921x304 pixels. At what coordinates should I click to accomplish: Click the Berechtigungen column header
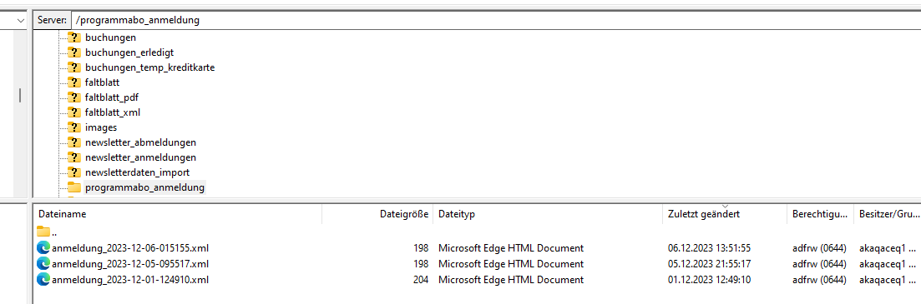tap(820, 214)
